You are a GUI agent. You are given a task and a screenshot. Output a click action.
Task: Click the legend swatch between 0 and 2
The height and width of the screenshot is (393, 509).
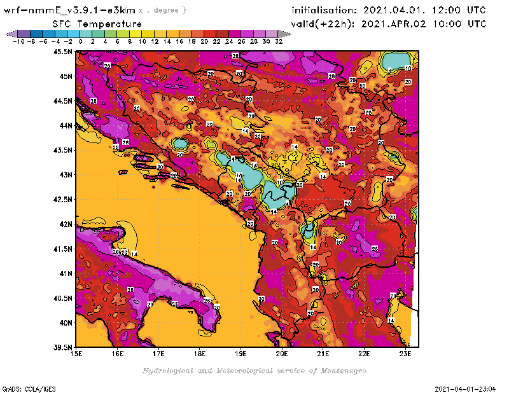point(86,34)
